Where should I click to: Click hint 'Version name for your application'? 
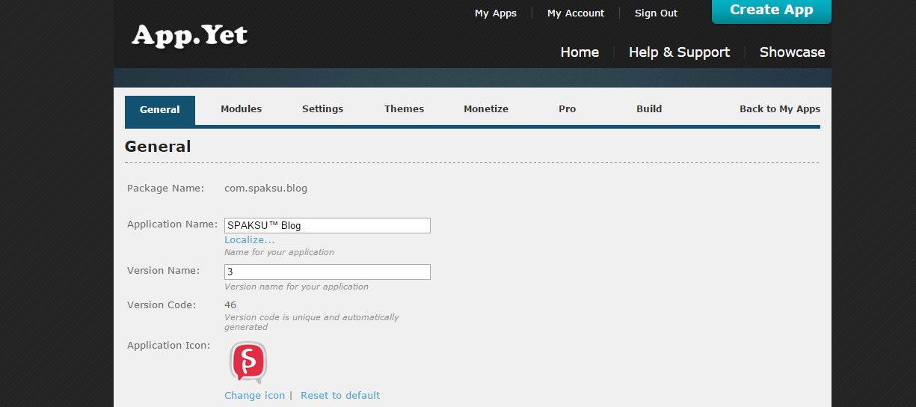pyautogui.click(x=297, y=287)
